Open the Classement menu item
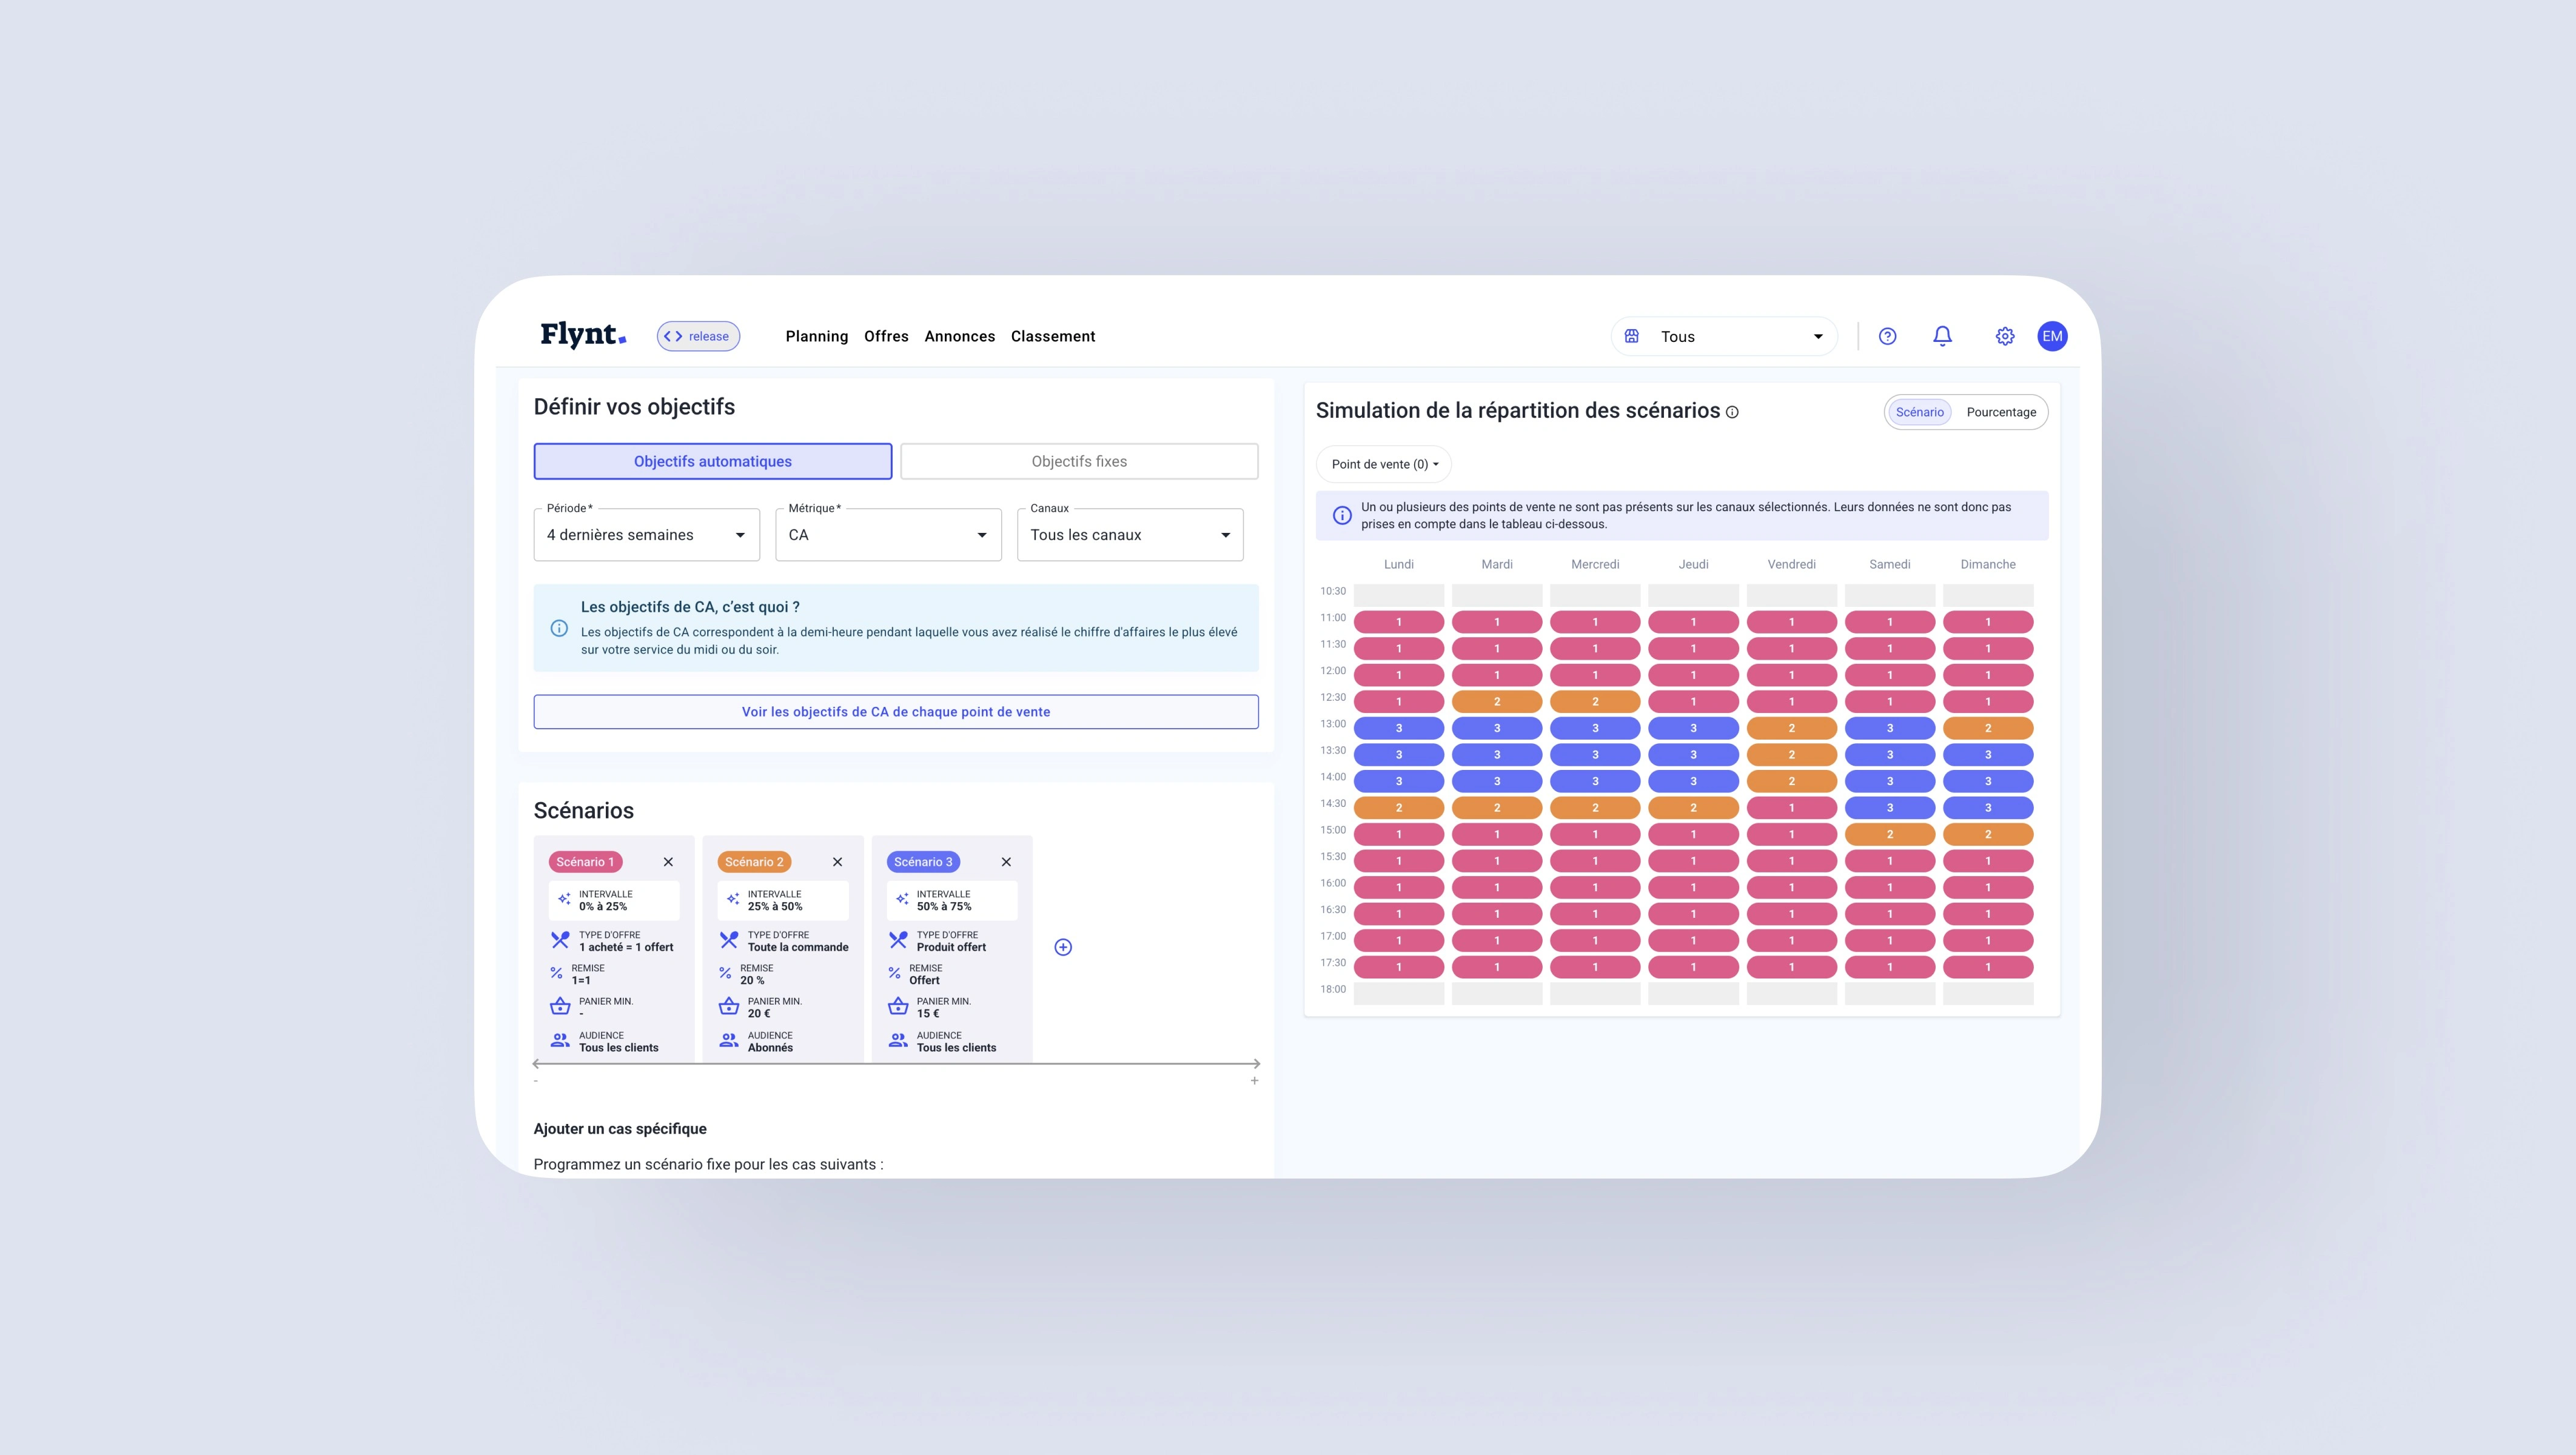This screenshot has height=1455, width=2576. (1052, 336)
